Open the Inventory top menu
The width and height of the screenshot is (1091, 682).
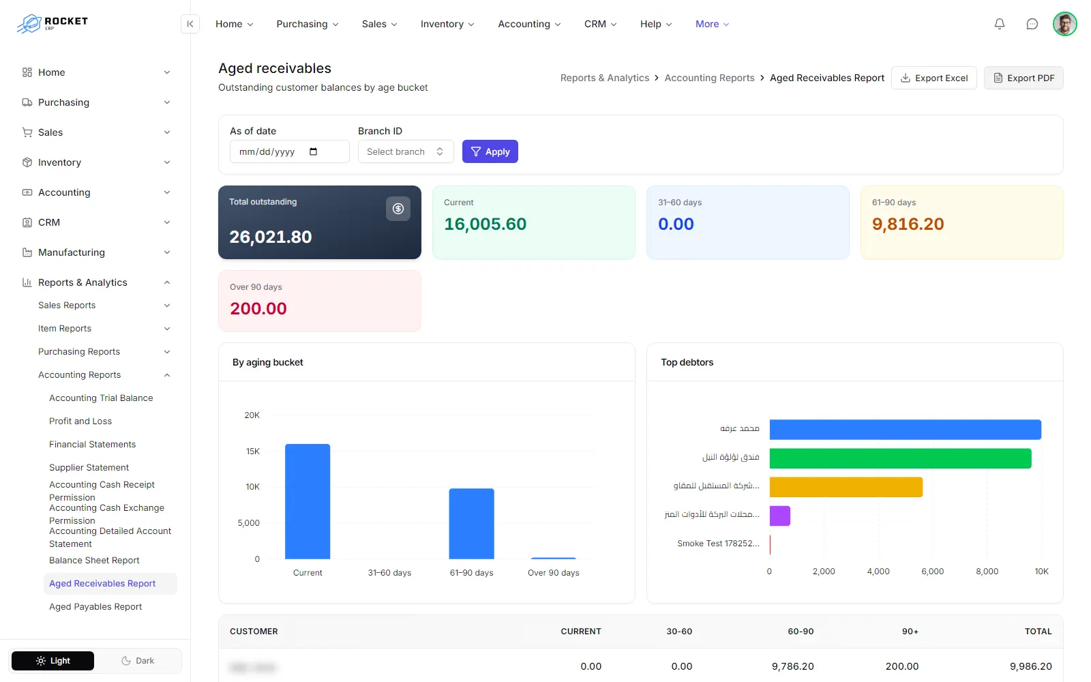[447, 24]
